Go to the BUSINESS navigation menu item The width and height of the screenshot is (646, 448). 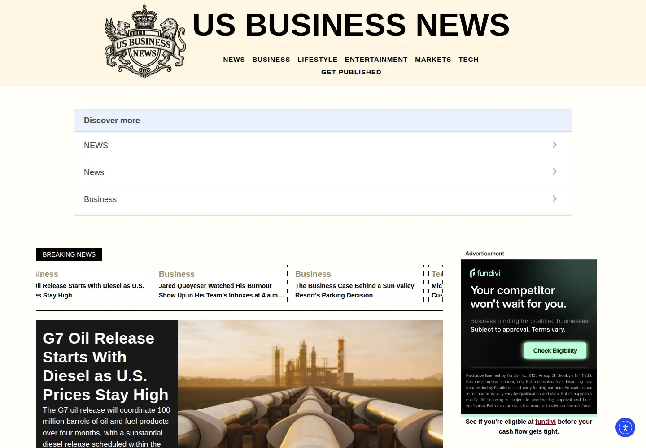pos(271,60)
